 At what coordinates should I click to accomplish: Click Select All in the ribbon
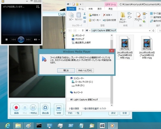155,13
